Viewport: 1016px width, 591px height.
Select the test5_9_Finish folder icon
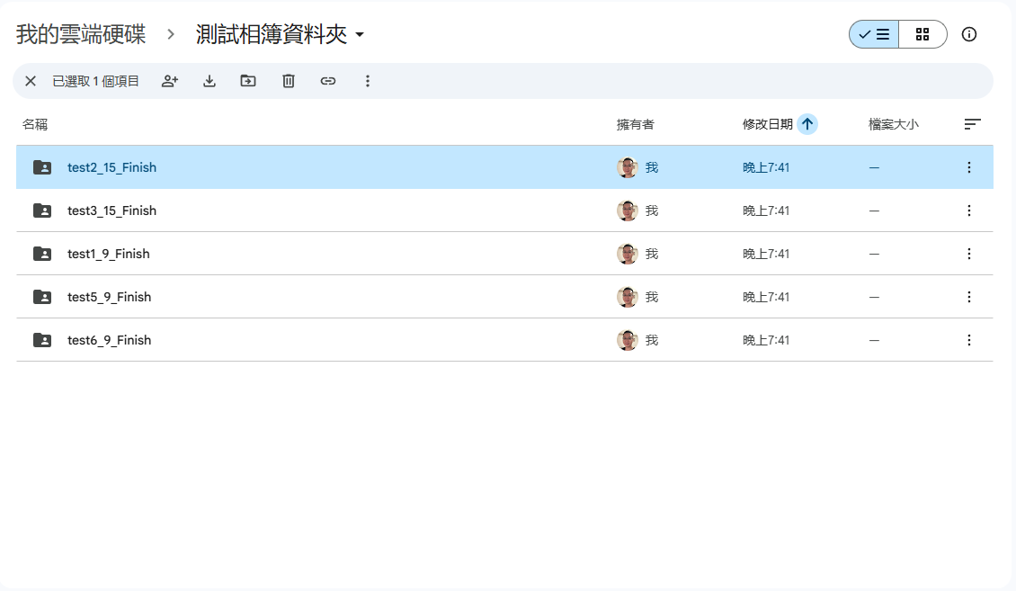pos(42,297)
